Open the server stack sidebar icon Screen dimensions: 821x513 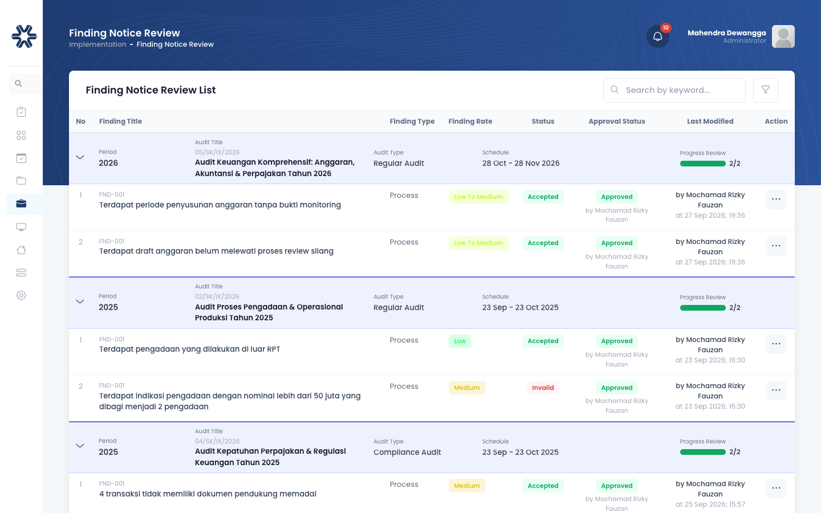pos(21,272)
